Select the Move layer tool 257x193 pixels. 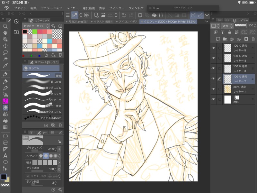(x=5, y=46)
